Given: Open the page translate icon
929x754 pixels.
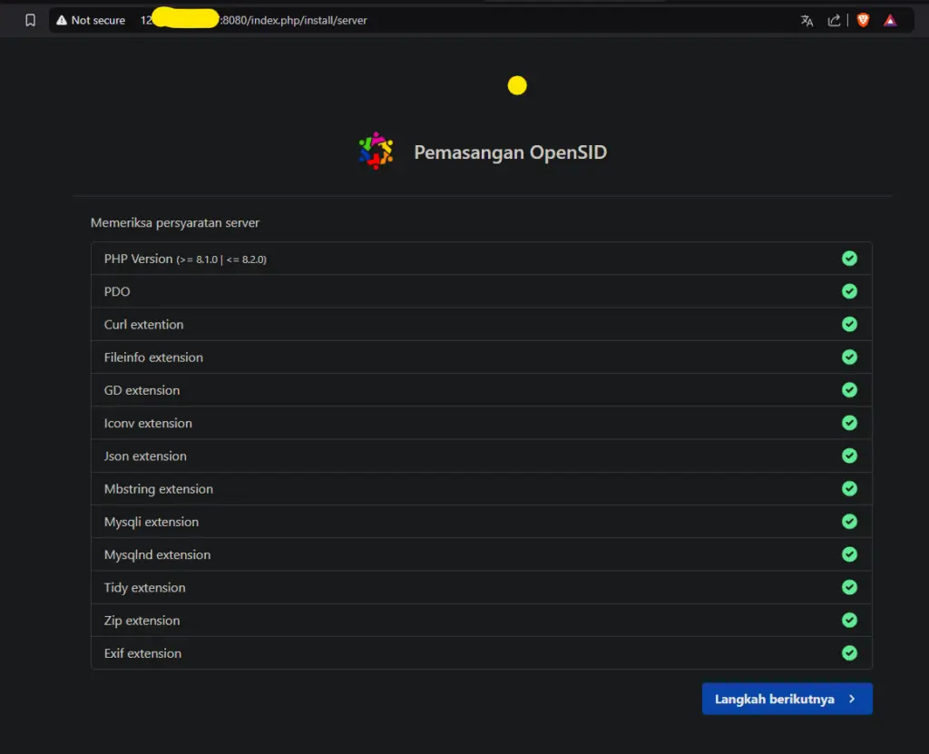Looking at the screenshot, I should [807, 19].
